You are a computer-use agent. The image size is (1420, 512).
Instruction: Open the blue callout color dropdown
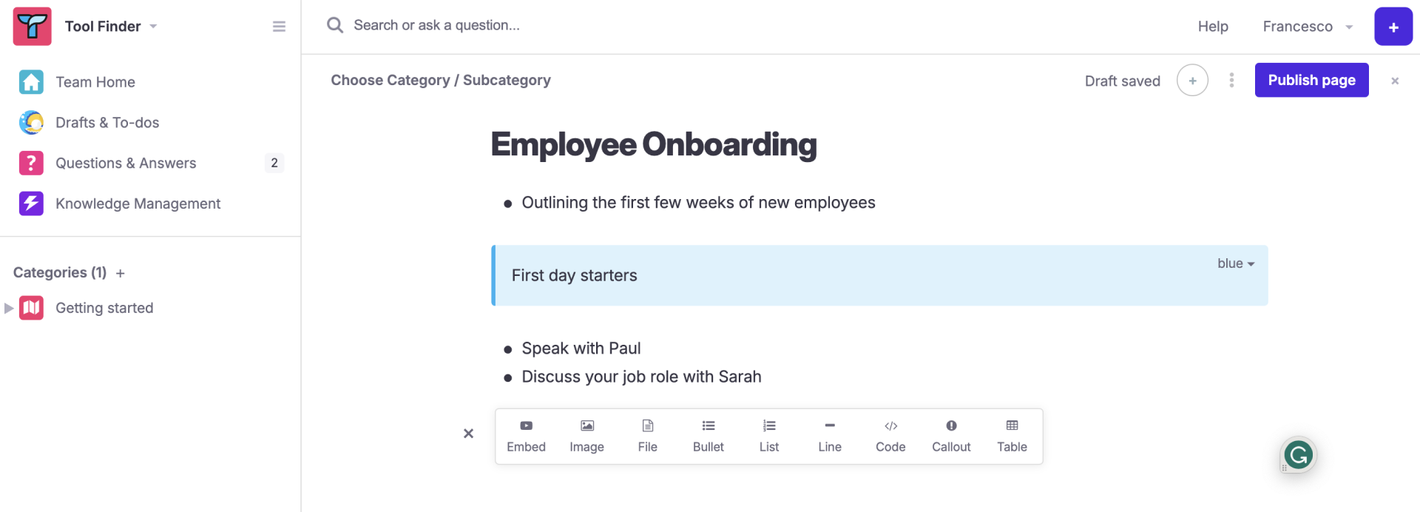[x=1236, y=263]
